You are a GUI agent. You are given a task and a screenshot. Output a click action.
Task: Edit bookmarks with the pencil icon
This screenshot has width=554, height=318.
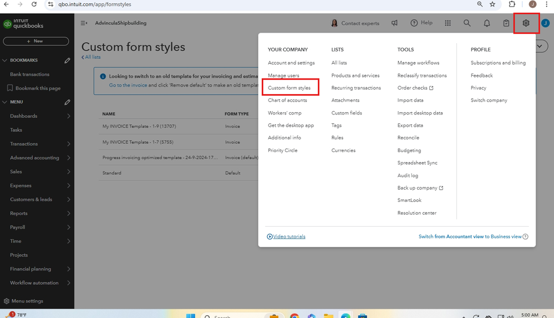click(67, 60)
